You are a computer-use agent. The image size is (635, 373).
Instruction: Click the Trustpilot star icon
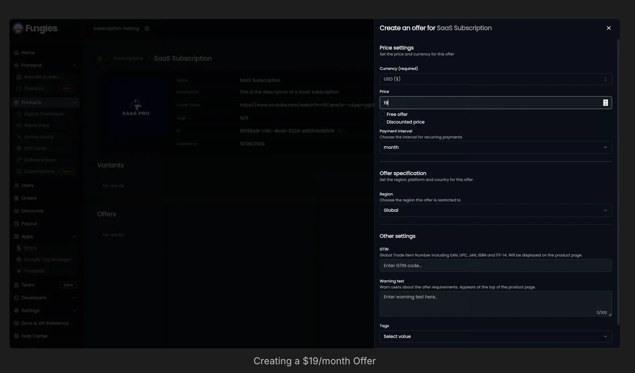click(19, 271)
